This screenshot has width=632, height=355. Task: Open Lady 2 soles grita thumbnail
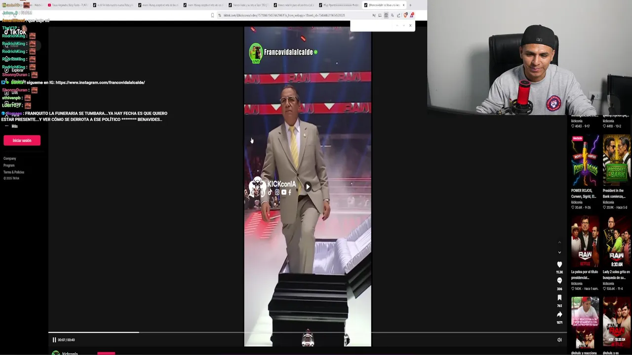click(616, 242)
